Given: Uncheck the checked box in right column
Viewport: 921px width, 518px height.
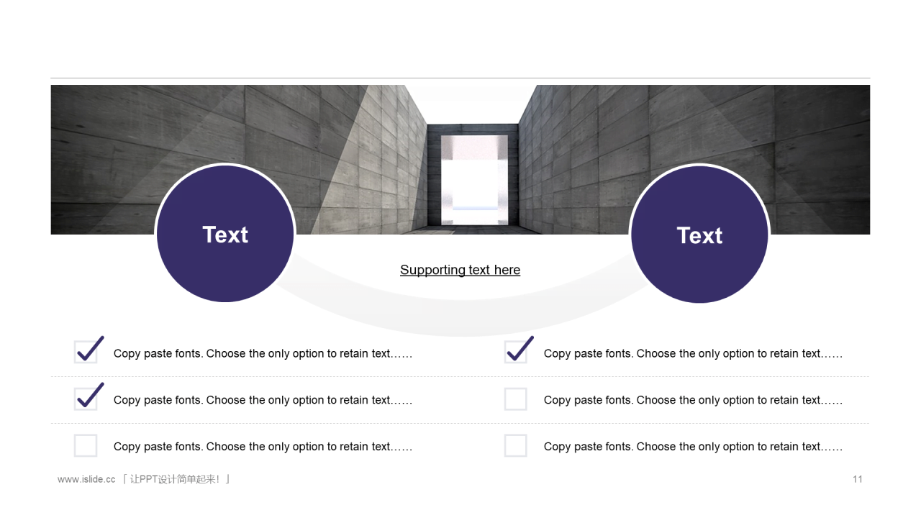Looking at the screenshot, I should 517,352.
